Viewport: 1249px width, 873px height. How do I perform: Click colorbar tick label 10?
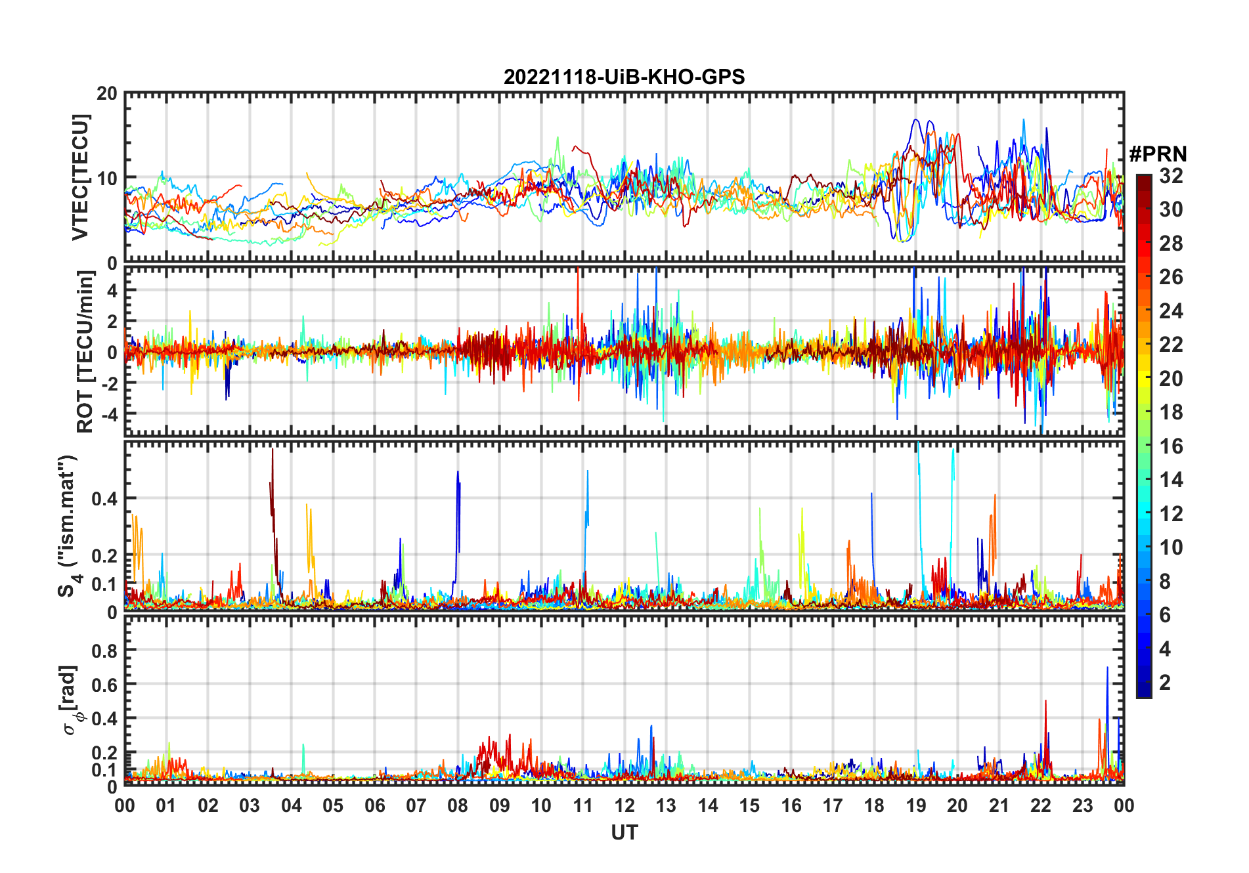point(1171,547)
